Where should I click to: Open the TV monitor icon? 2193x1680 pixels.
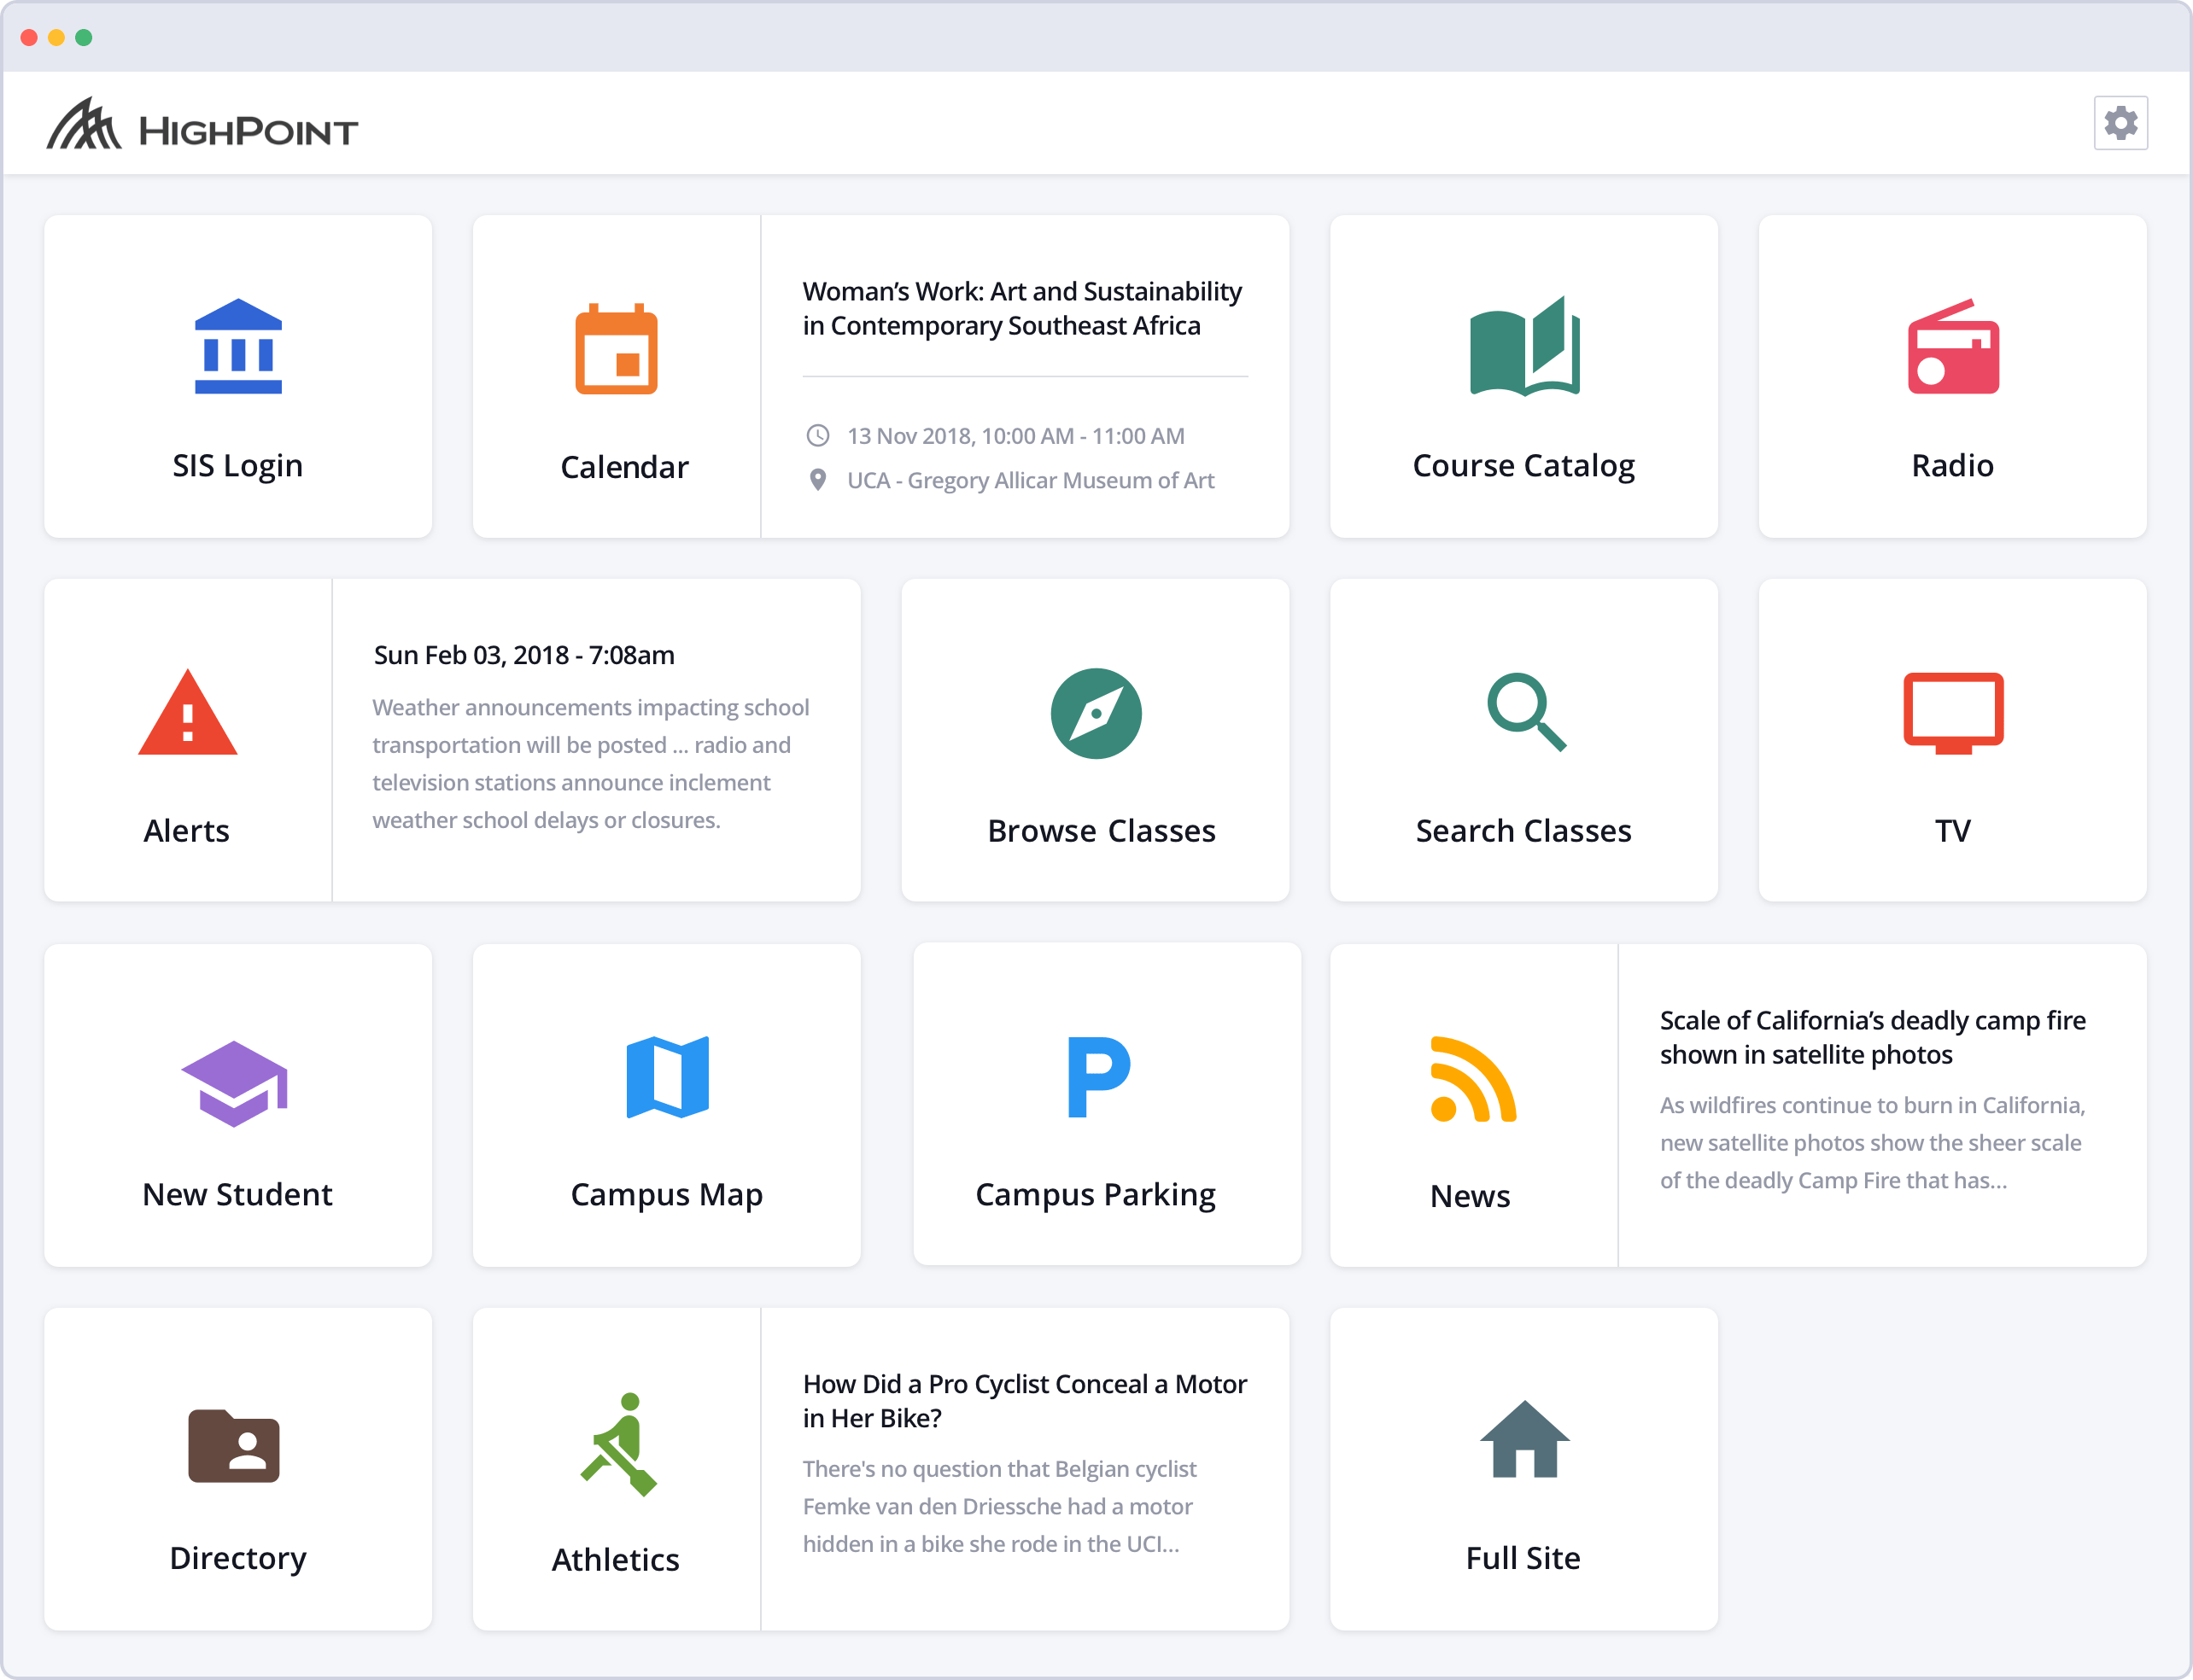click(1952, 712)
